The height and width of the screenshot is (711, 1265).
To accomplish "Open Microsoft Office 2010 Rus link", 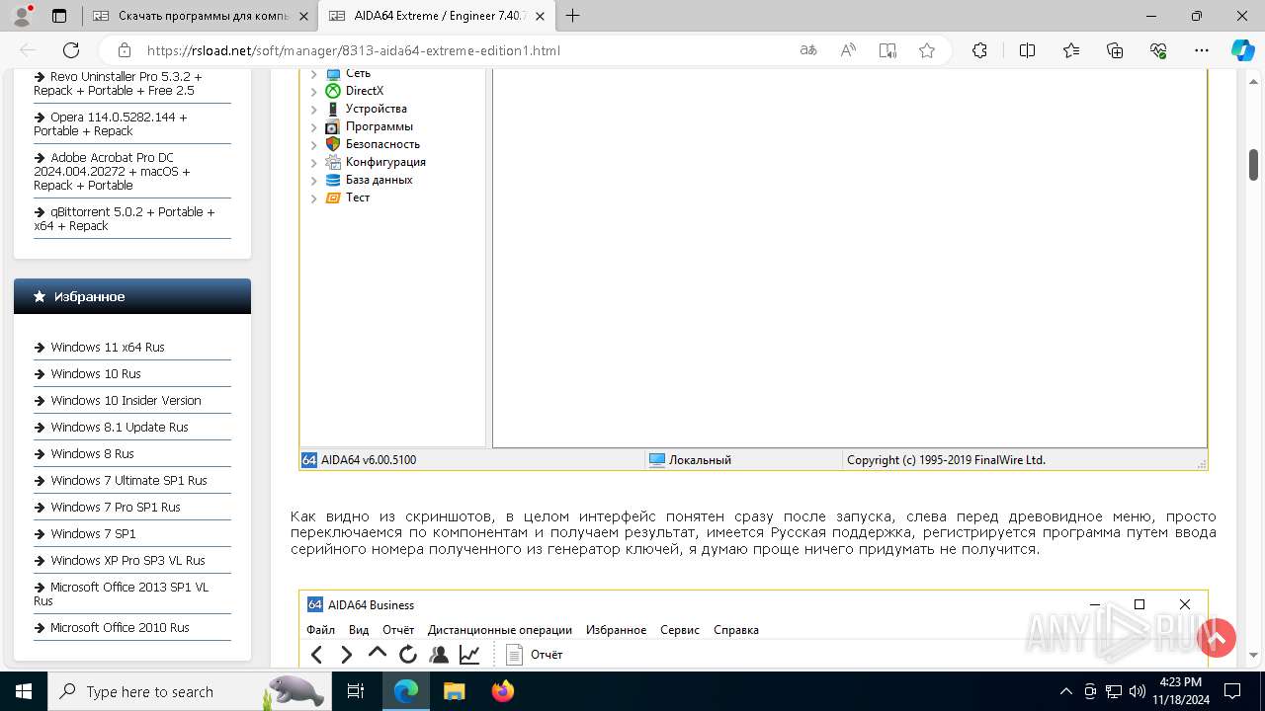I will pos(120,628).
